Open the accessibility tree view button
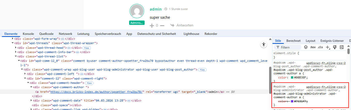The width and height of the screenshot is (351, 110). 263,44
